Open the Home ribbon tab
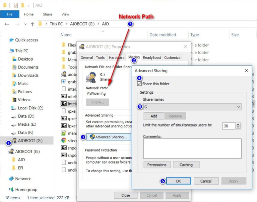This screenshot has height=202, width=257. [x=29, y=14]
